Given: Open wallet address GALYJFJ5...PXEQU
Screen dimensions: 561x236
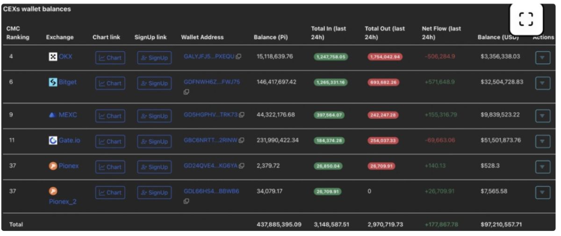Looking at the screenshot, I should [209, 56].
